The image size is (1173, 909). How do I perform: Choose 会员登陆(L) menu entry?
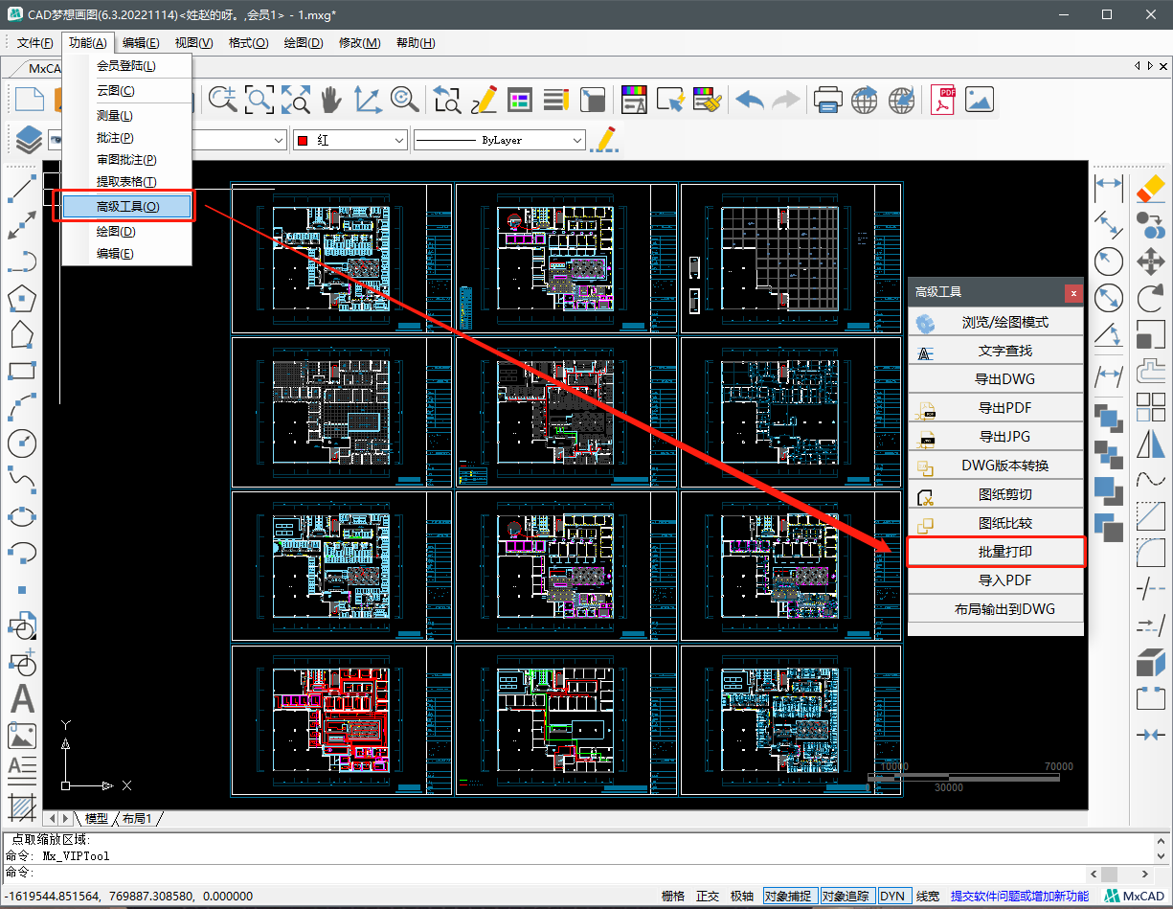pyautogui.click(x=126, y=66)
